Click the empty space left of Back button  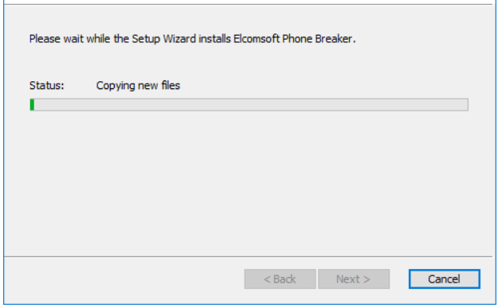(x=124, y=279)
